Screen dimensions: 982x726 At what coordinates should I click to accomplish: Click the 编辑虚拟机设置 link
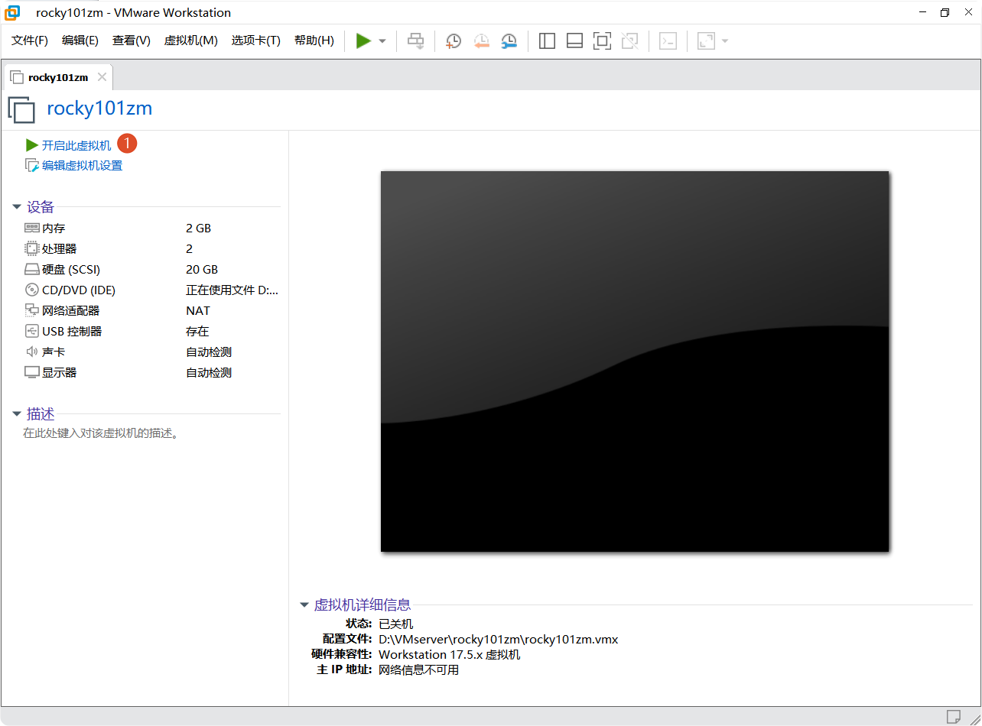pos(82,166)
